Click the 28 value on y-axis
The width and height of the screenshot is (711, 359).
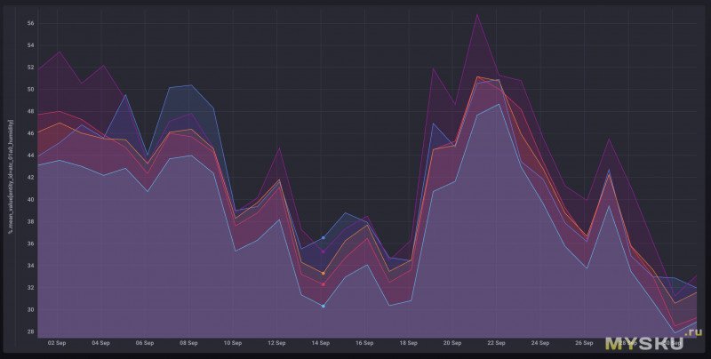29,332
